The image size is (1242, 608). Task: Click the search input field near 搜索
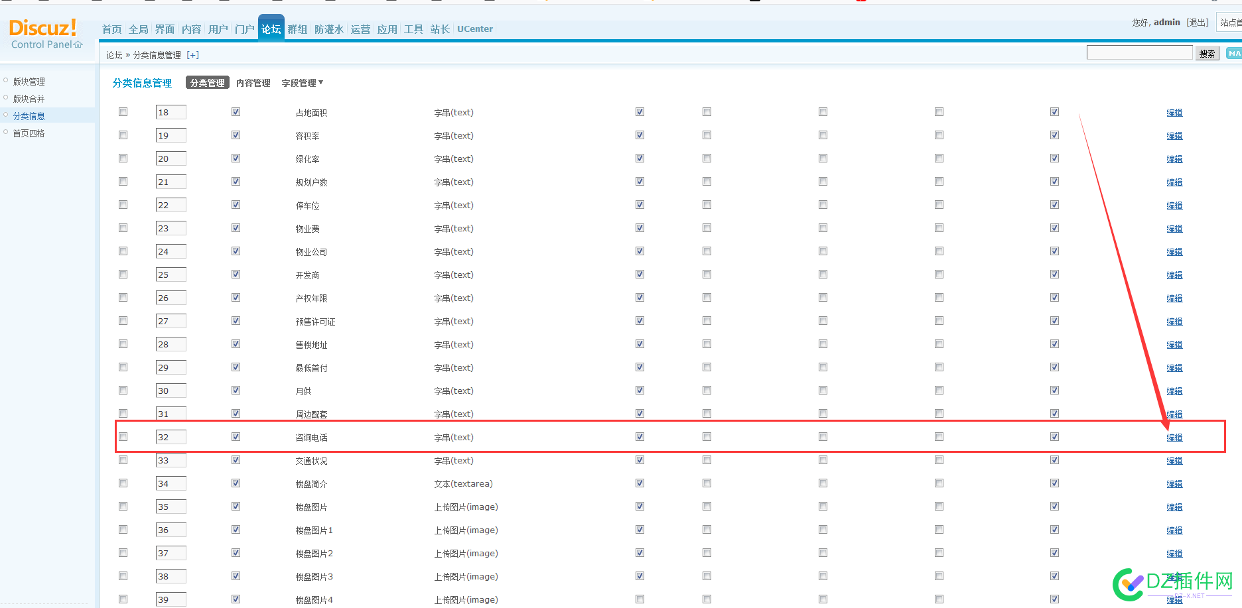pyautogui.click(x=1139, y=52)
